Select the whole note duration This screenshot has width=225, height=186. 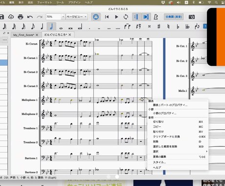tap(61, 28)
